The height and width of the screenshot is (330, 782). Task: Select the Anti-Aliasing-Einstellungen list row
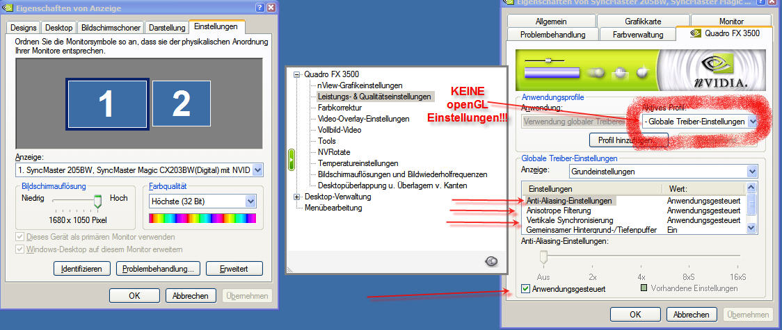coord(633,201)
